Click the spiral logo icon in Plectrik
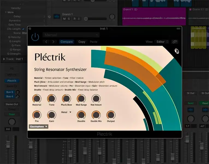This screenshot has height=164, width=209. click(x=177, y=51)
